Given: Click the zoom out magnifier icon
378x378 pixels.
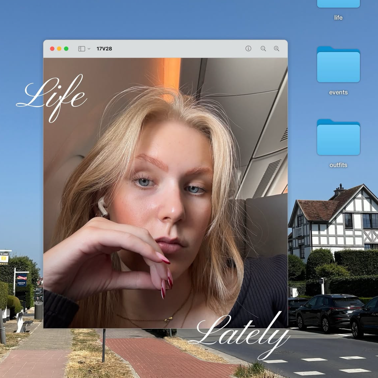Looking at the screenshot, I should (x=263, y=48).
